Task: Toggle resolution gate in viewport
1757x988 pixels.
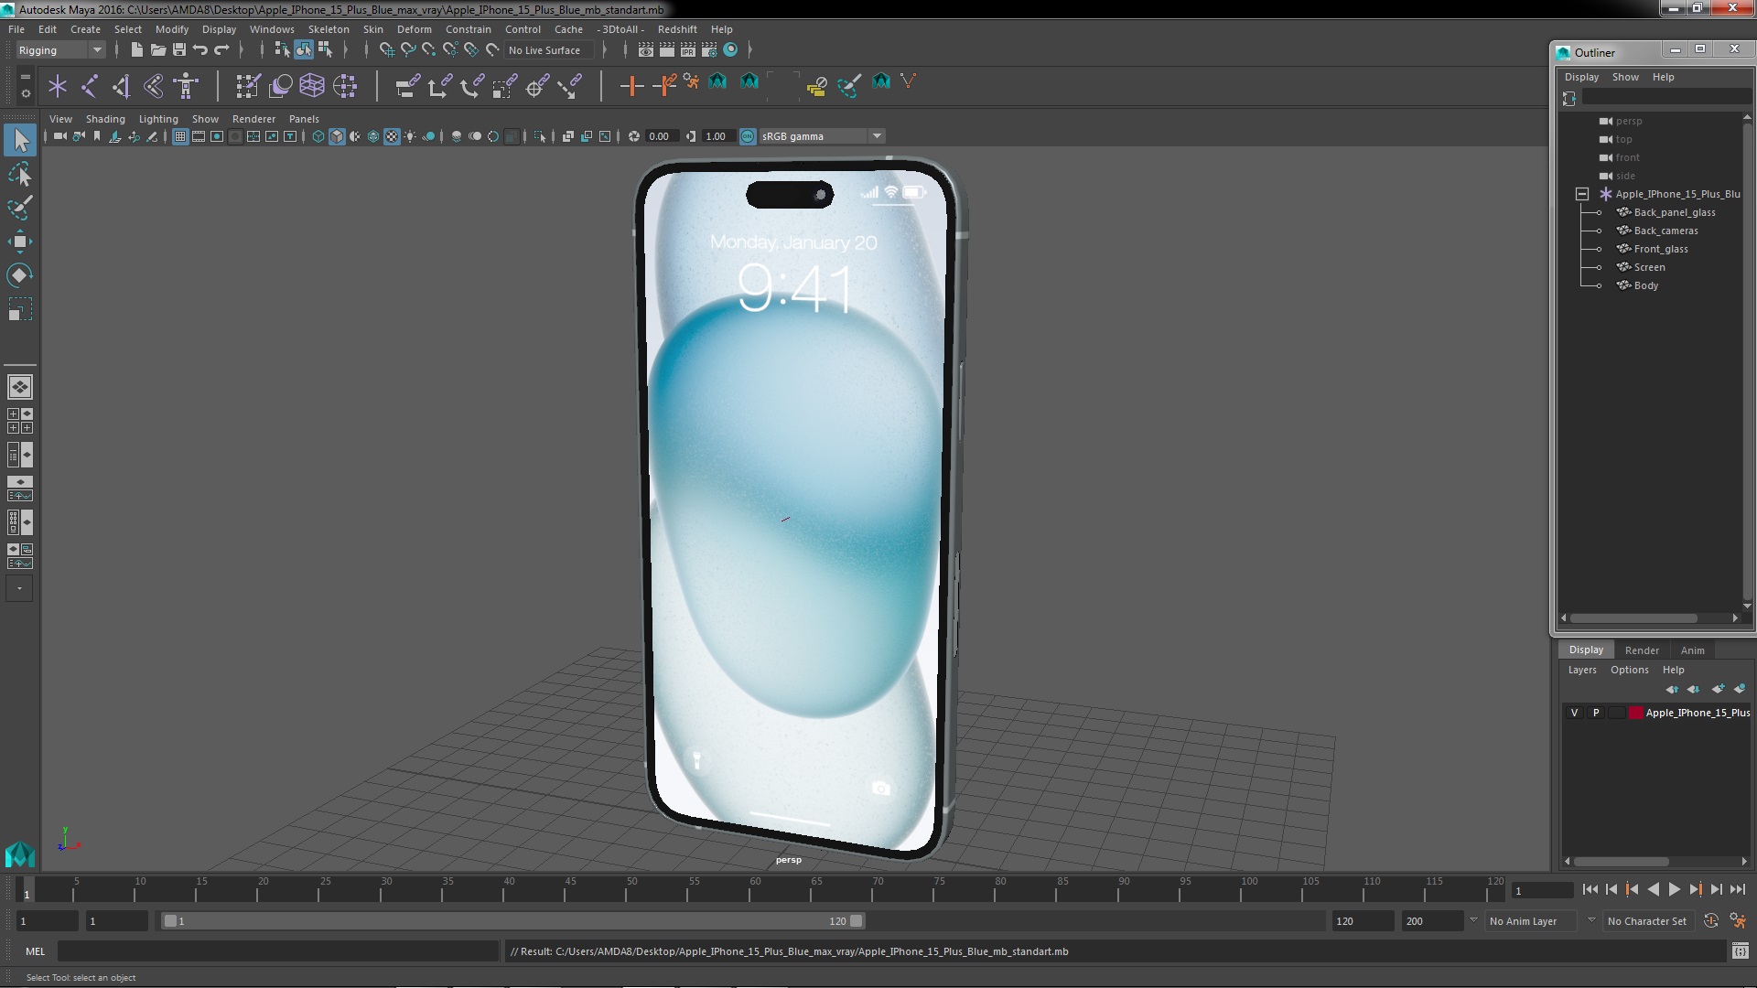Action: (x=217, y=136)
